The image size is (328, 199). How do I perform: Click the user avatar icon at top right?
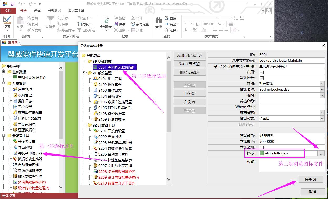pyautogui.click(x=268, y=11)
